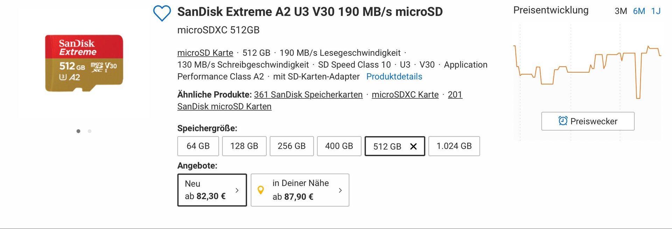Select the 64 GB storage size
The height and width of the screenshot is (229, 672).
198,146
